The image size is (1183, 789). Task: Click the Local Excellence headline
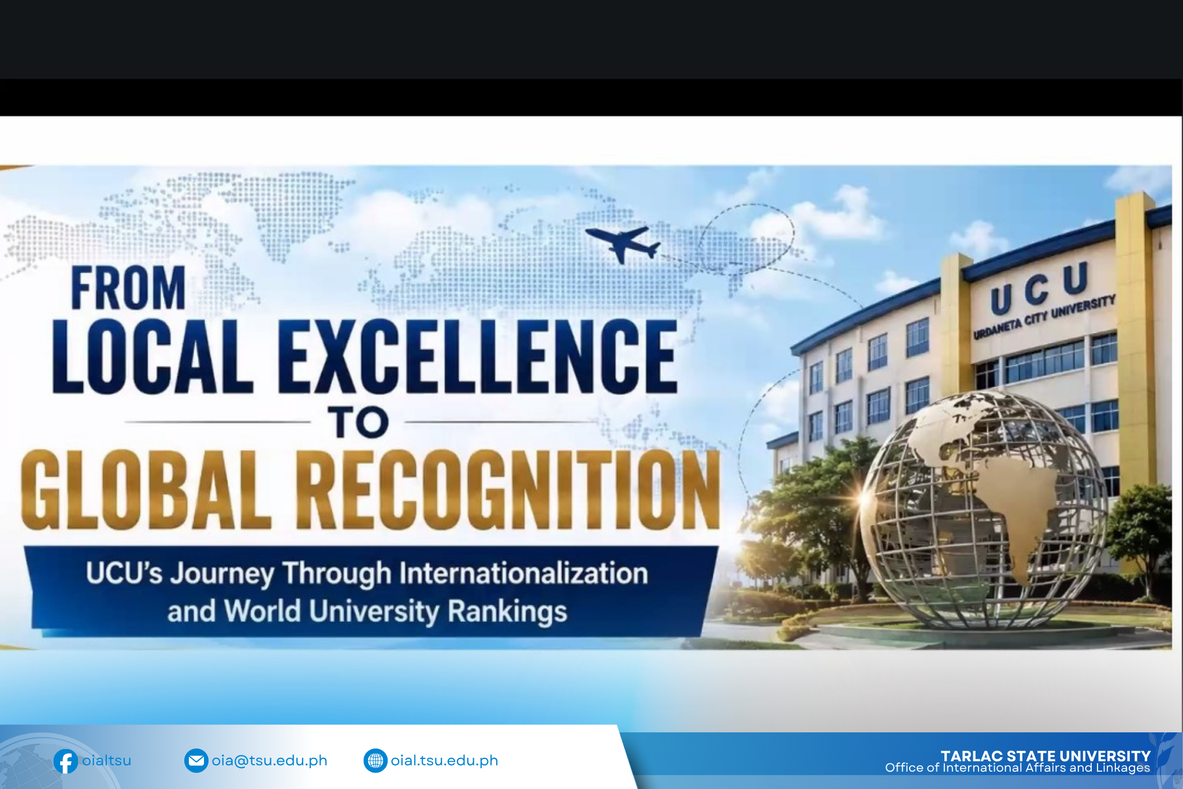coord(365,356)
